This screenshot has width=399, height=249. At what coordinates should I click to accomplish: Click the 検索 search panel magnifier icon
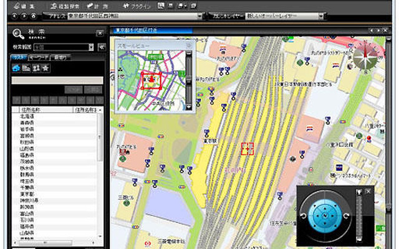18,34
